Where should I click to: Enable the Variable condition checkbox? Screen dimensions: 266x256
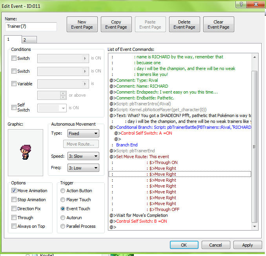[14, 84]
